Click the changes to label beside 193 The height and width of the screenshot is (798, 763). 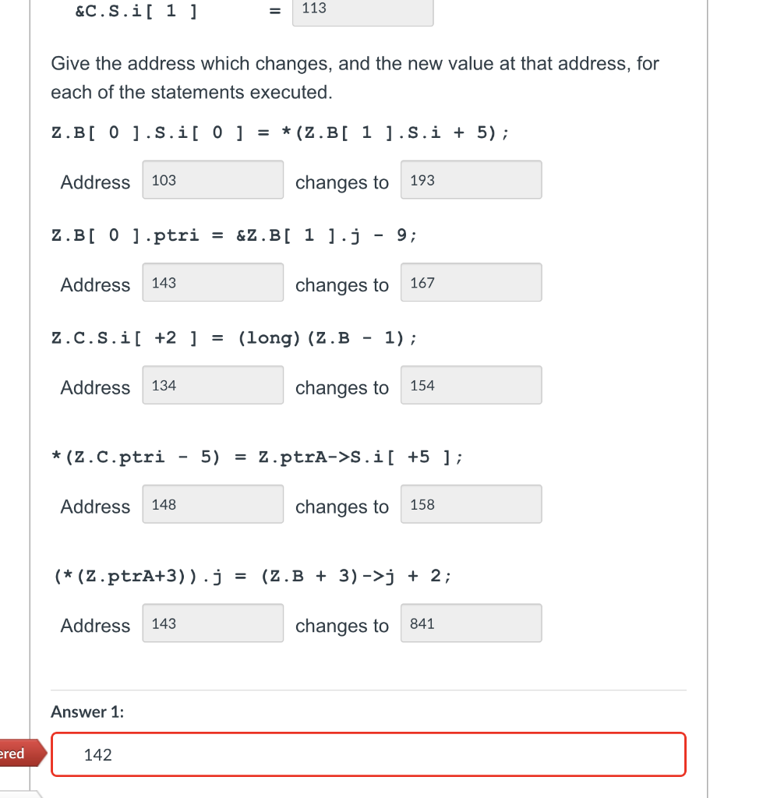(341, 182)
